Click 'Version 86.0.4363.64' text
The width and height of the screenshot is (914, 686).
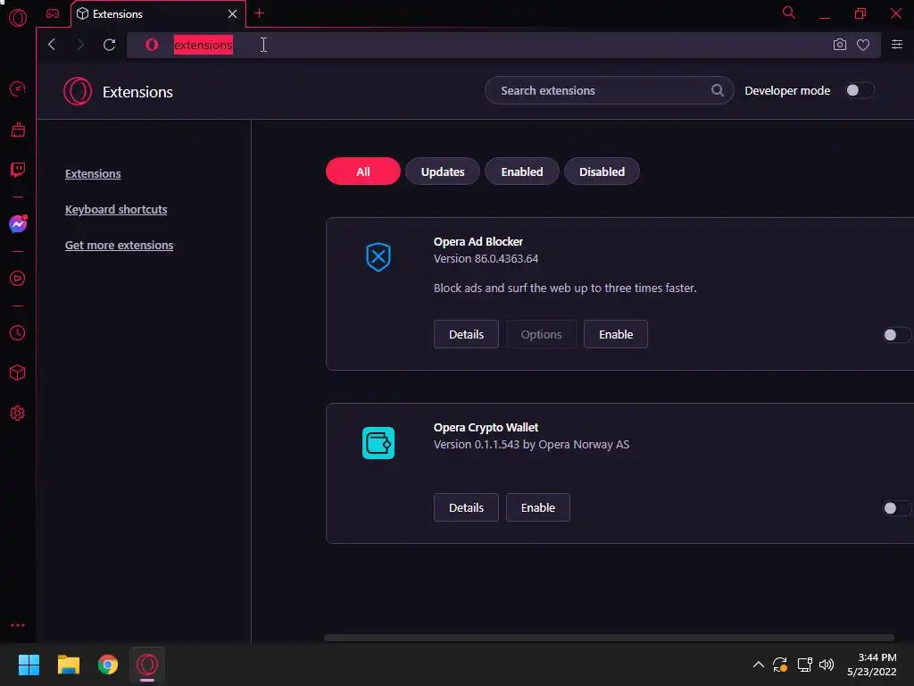[486, 258]
